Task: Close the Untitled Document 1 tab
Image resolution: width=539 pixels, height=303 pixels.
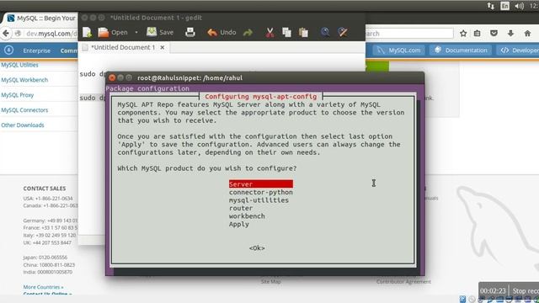Action: (163, 47)
